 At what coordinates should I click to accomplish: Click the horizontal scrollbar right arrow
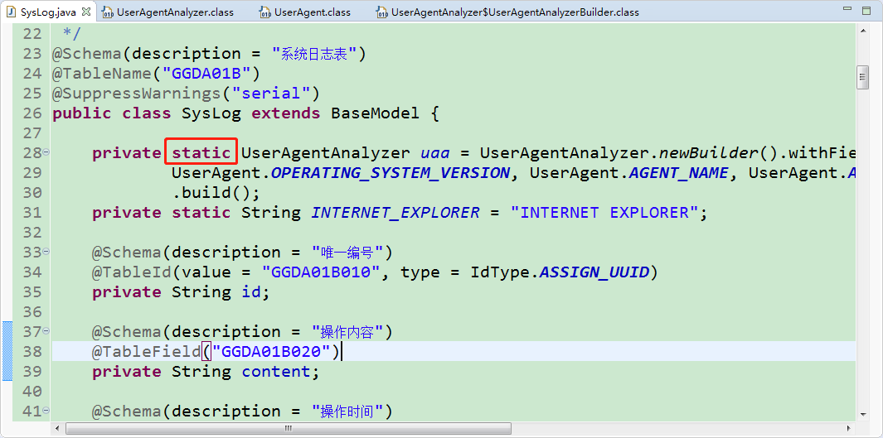click(x=850, y=428)
